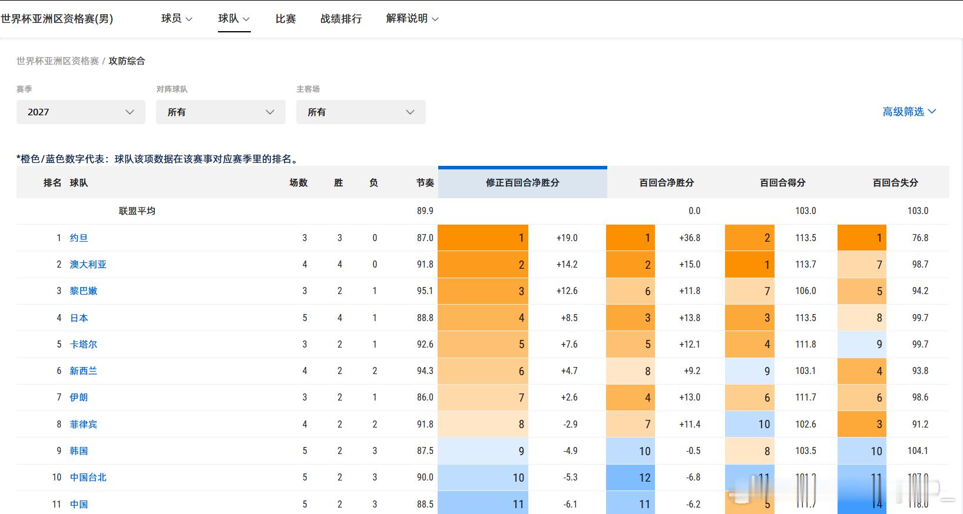Image resolution: width=963 pixels, height=514 pixels.
Task: Click the 世界杯亚洲区资格赛 breadcrumb link
Action: click(x=58, y=61)
